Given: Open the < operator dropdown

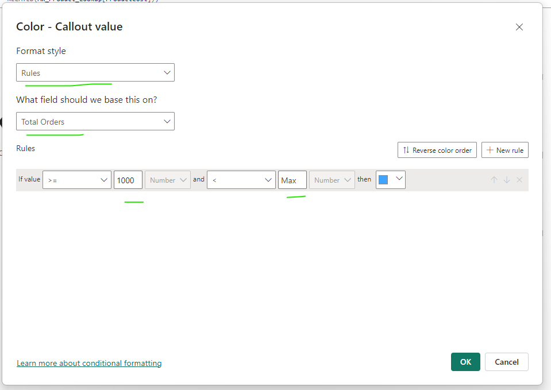Looking at the screenshot, I should tap(241, 180).
